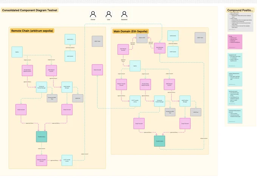Select Remote Chain Output Account under AAVE manager
Image resolution: width=257 pixels, height=178 pixels.
coord(67,110)
